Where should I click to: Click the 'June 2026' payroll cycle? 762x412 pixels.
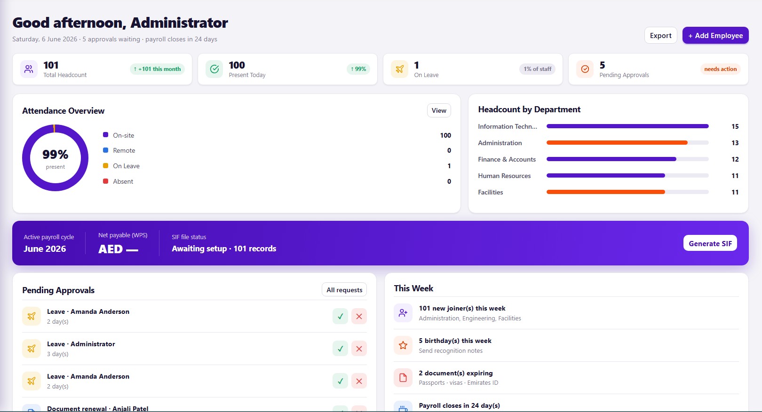pyautogui.click(x=45, y=249)
